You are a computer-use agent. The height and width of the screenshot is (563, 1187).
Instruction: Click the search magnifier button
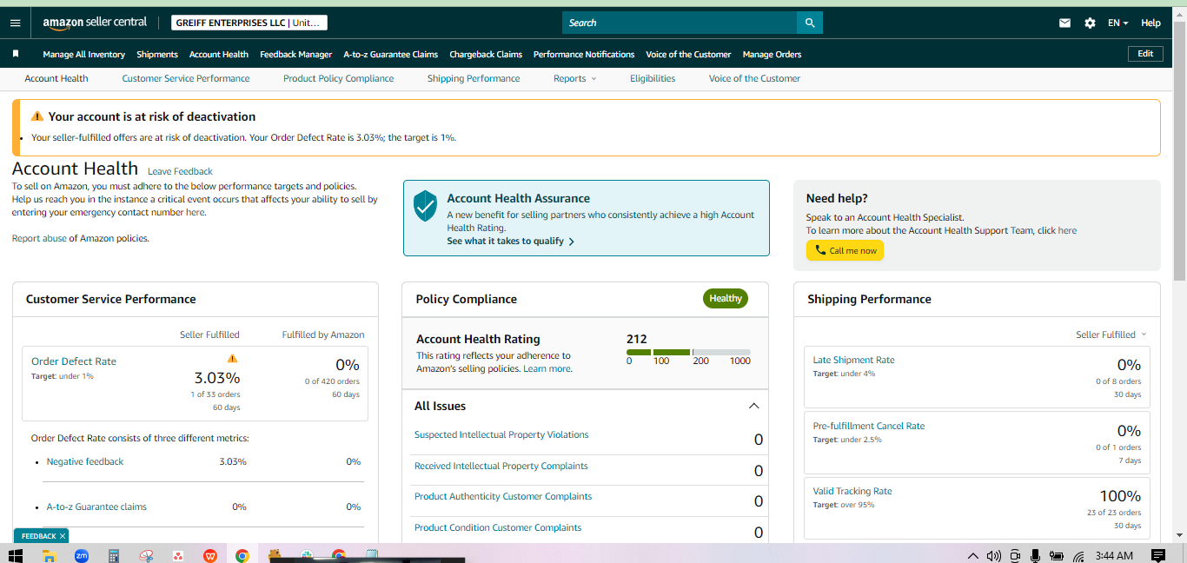tap(810, 23)
